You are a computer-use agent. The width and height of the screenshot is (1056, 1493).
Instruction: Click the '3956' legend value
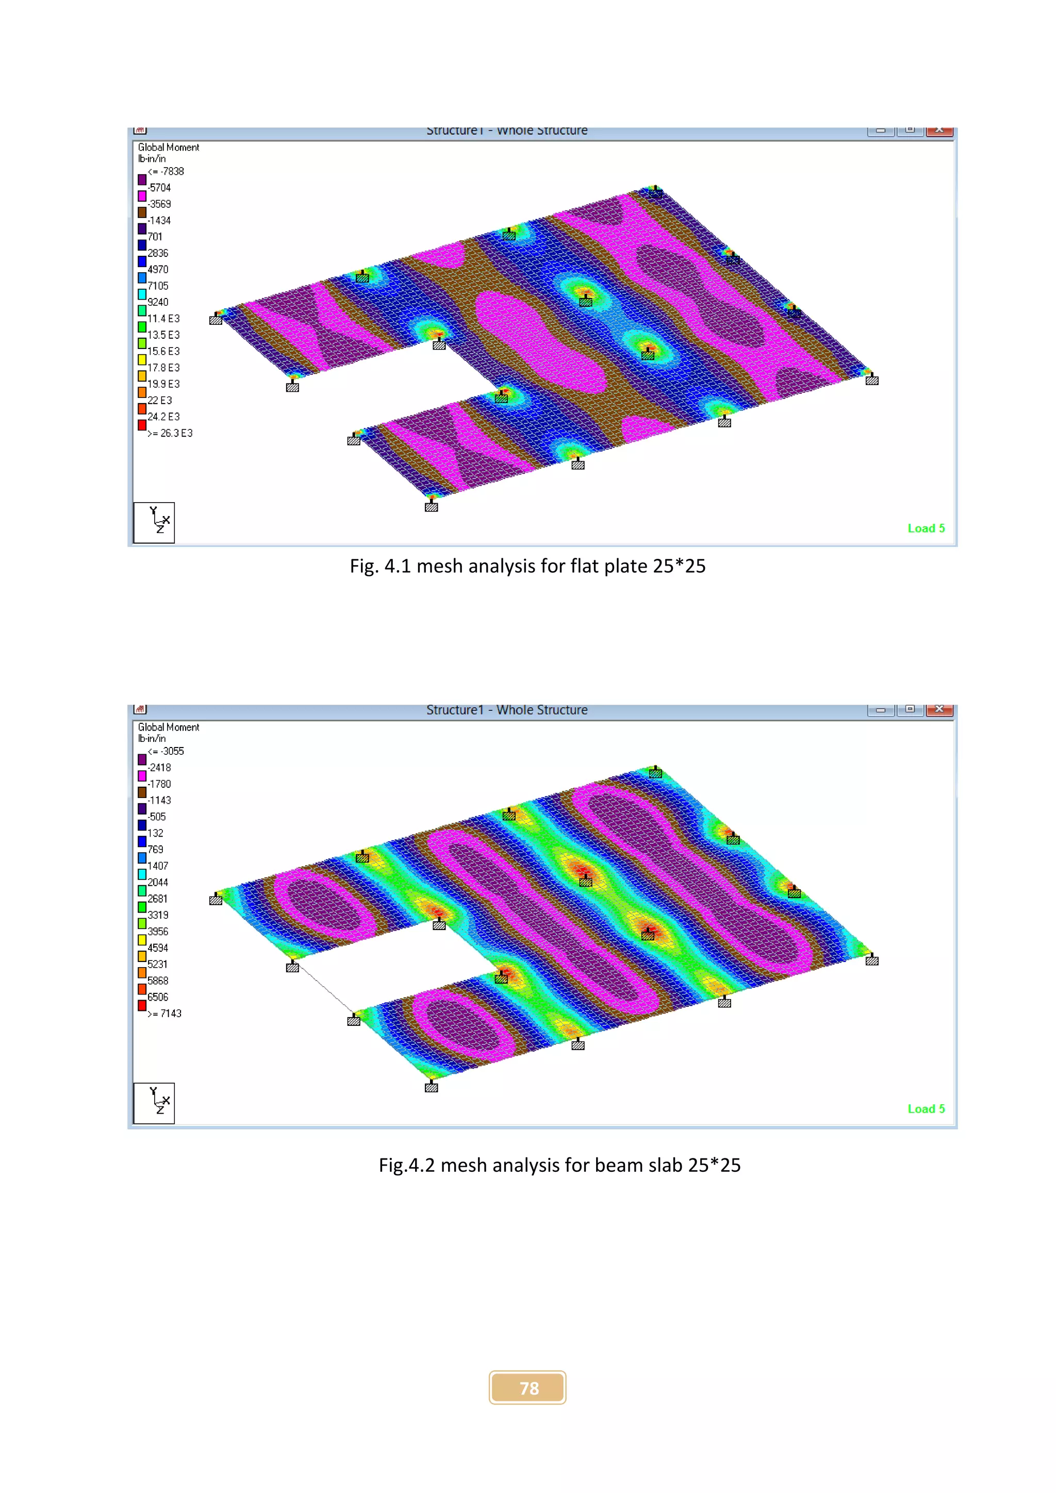point(158,932)
